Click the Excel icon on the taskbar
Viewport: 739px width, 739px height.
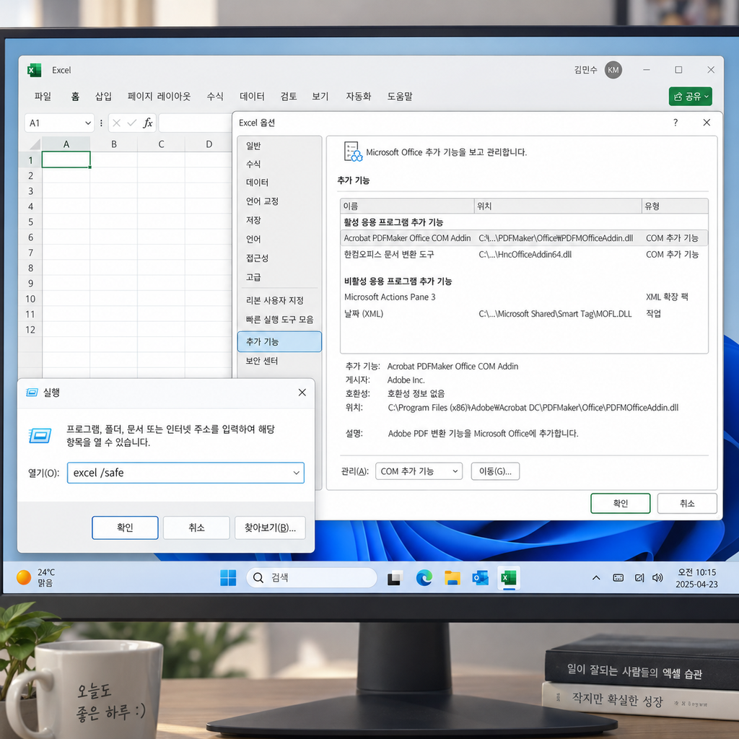click(509, 578)
